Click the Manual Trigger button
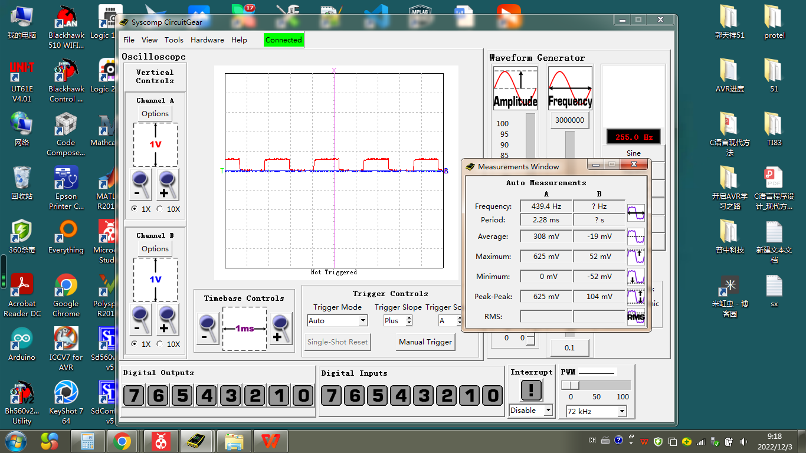806x453 pixels. (x=425, y=342)
